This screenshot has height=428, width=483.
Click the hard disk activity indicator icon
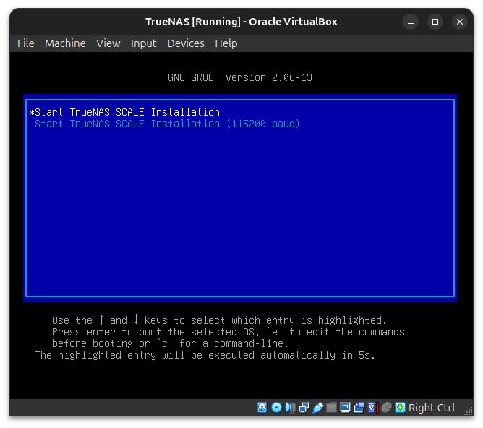click(x=262, y=408)
